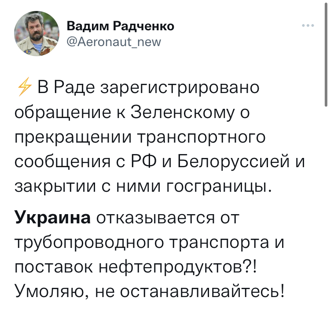The height and width of the screenshot is (319, 330).
Task: Select the bold word Украина
Action: pos(53,218)
